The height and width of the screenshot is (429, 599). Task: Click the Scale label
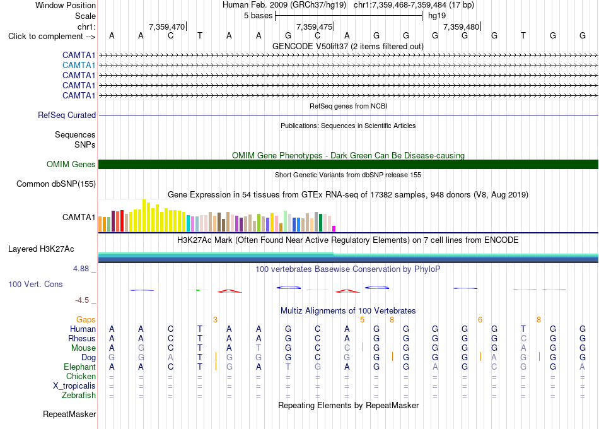click(x=85, y=16)
